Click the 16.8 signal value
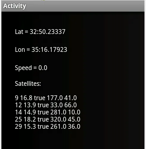This screenshot has width=146, height=149. click(26, 98)
